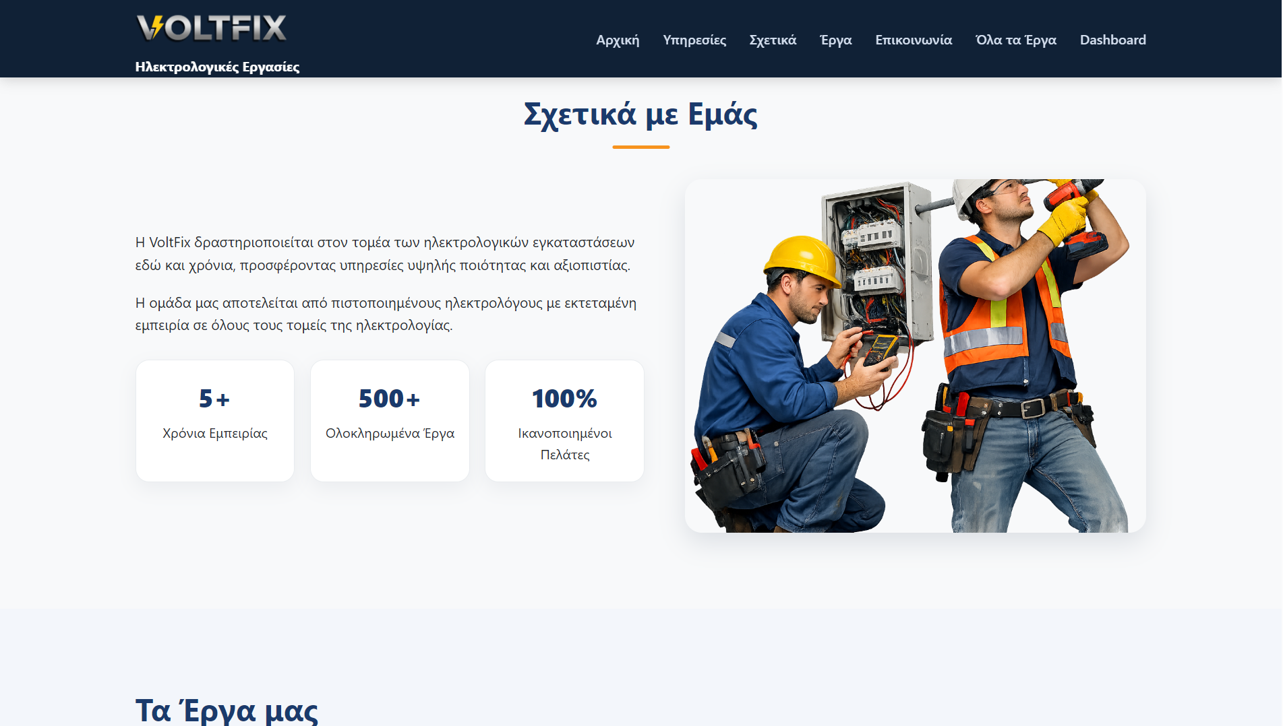Open Όλα τα Έργα page
Image resolution: width=1283 pixels, height=726 pixels.
[1016, 40]
